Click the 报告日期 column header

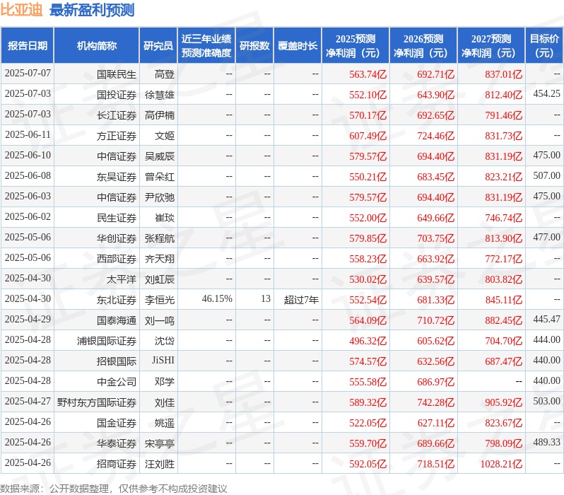(x=28, y=46)
